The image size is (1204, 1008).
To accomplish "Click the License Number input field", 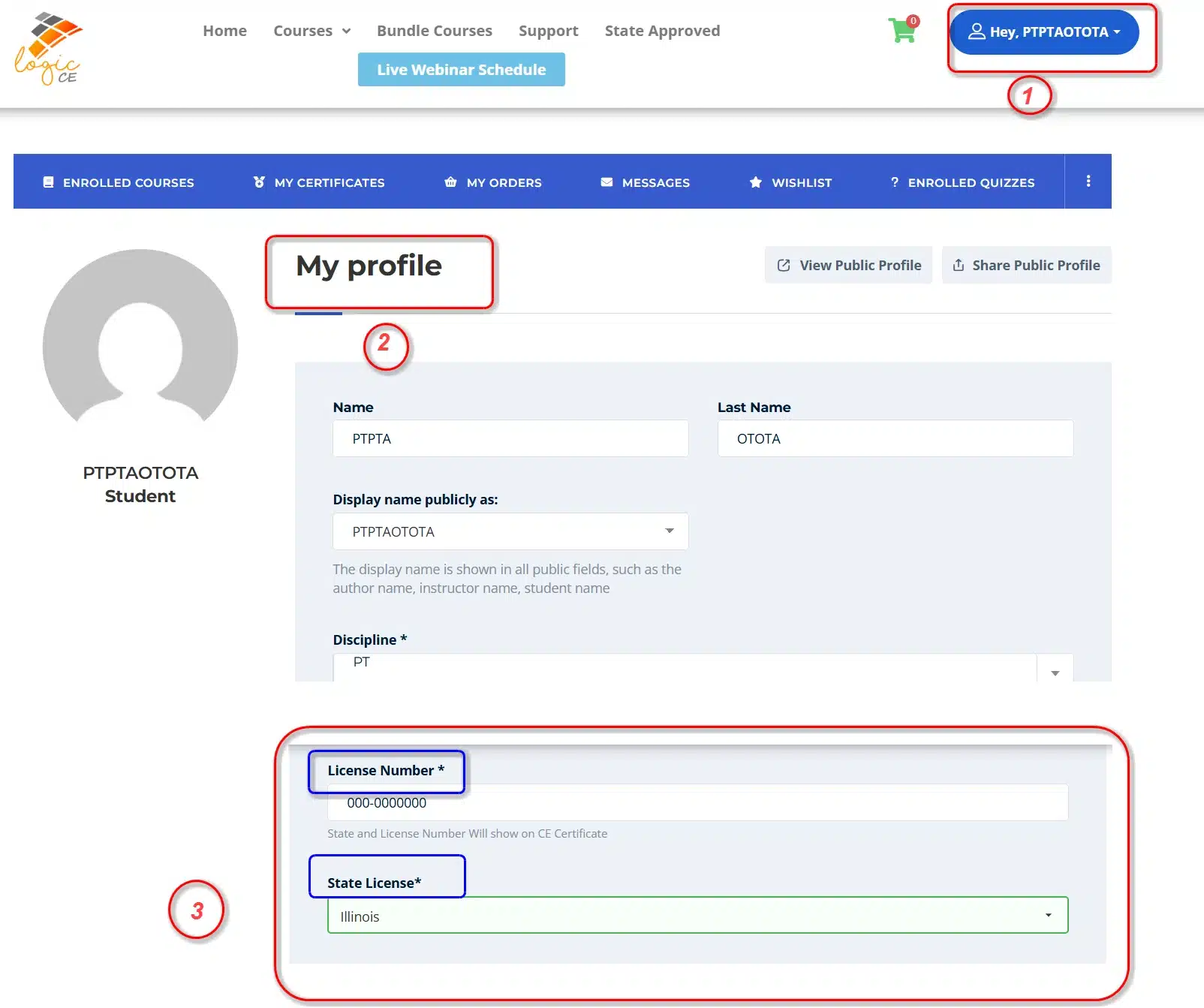I will coord(697,803).
